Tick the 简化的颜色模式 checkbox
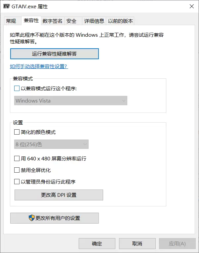This screenshot has height=253, width=199. click(17, 132)
